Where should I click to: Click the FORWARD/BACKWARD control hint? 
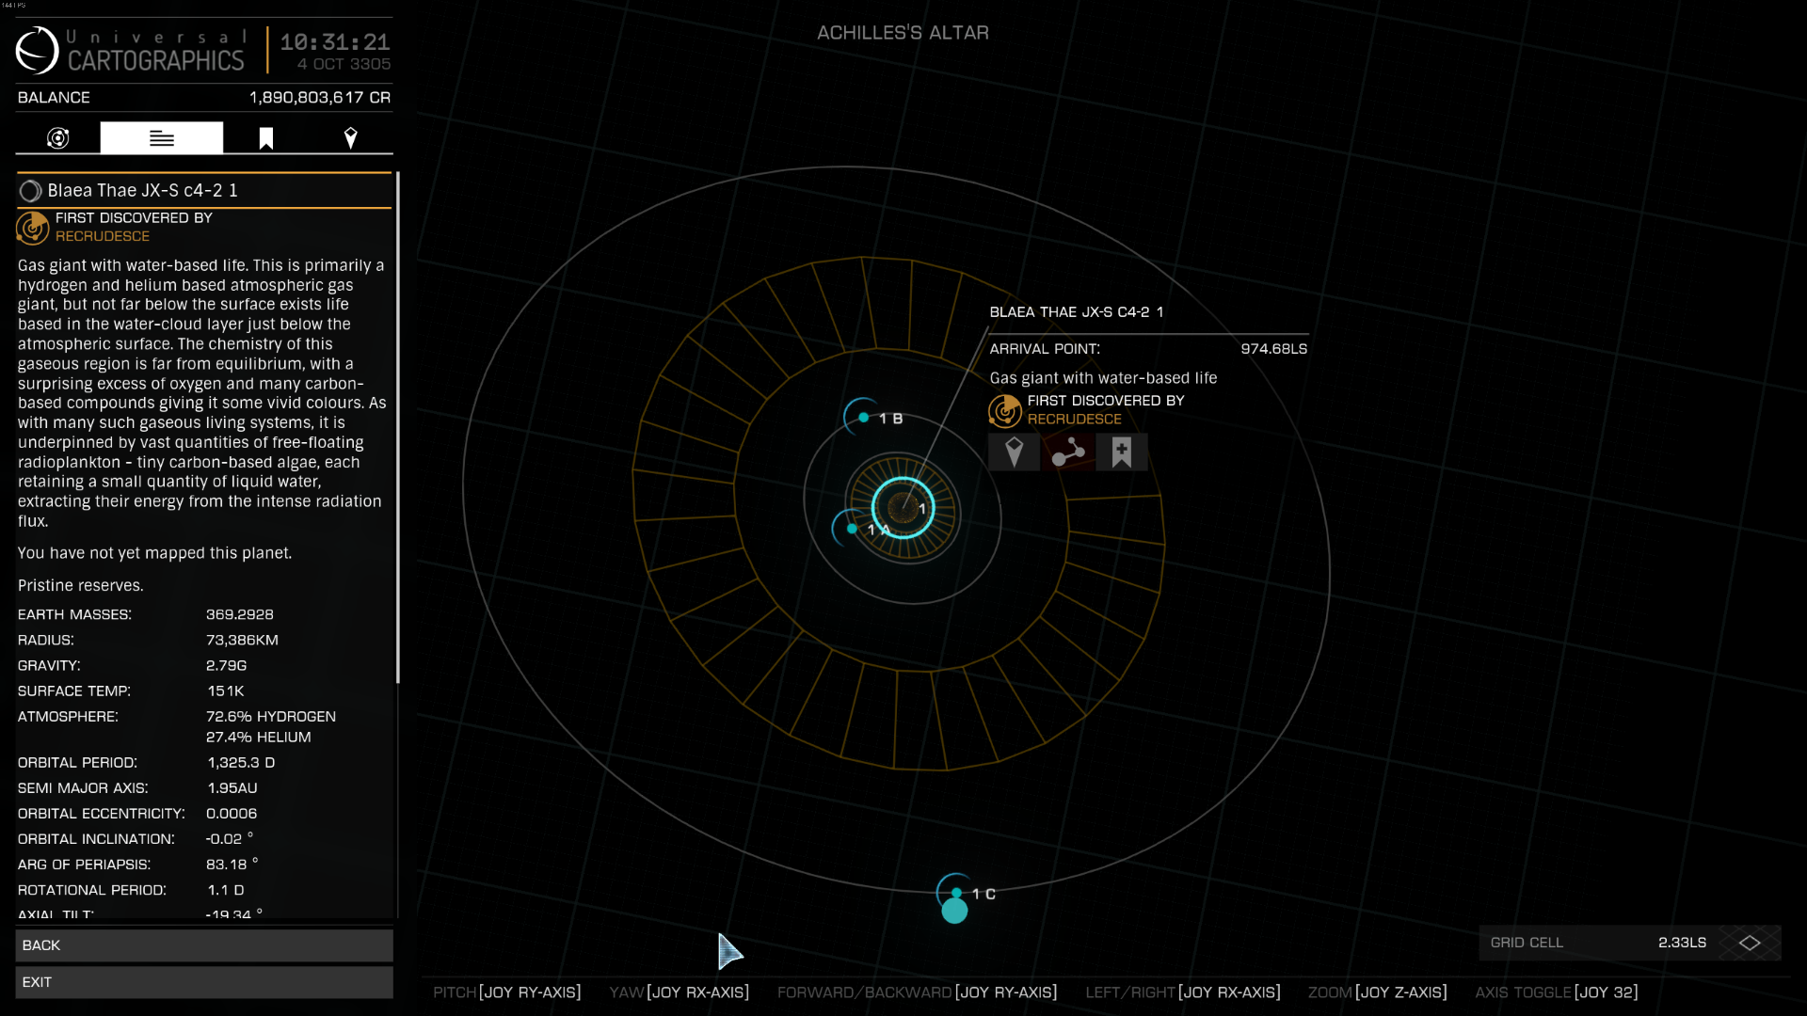tap(918, 992)
